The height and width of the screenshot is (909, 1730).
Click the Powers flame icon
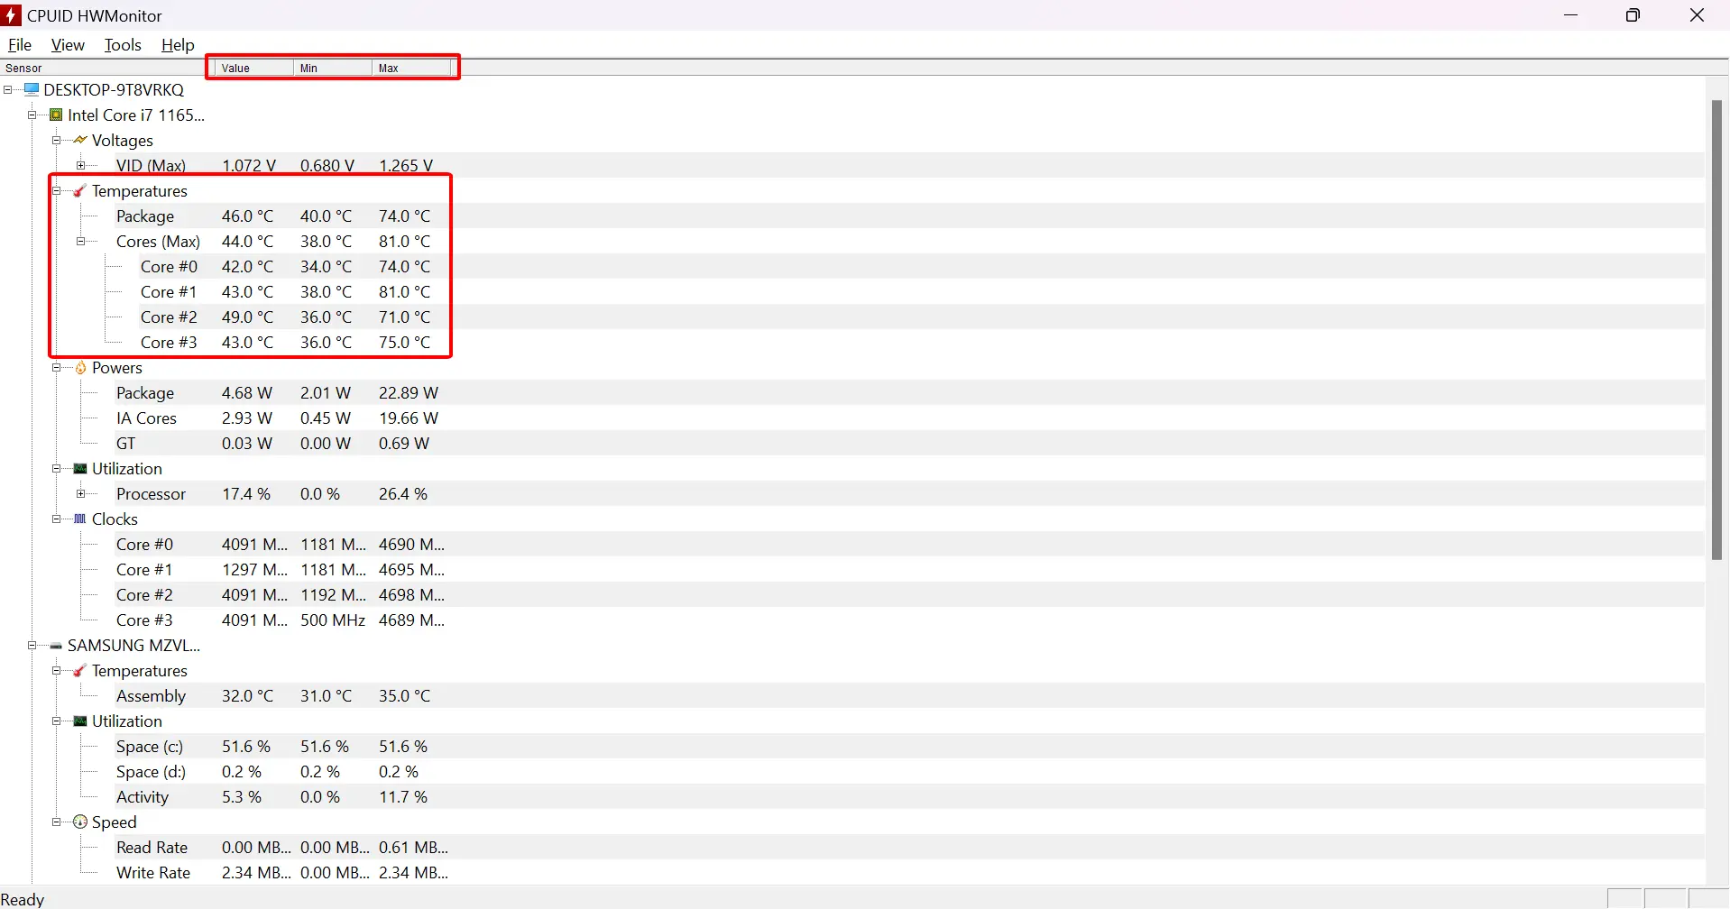coord(80,367)
